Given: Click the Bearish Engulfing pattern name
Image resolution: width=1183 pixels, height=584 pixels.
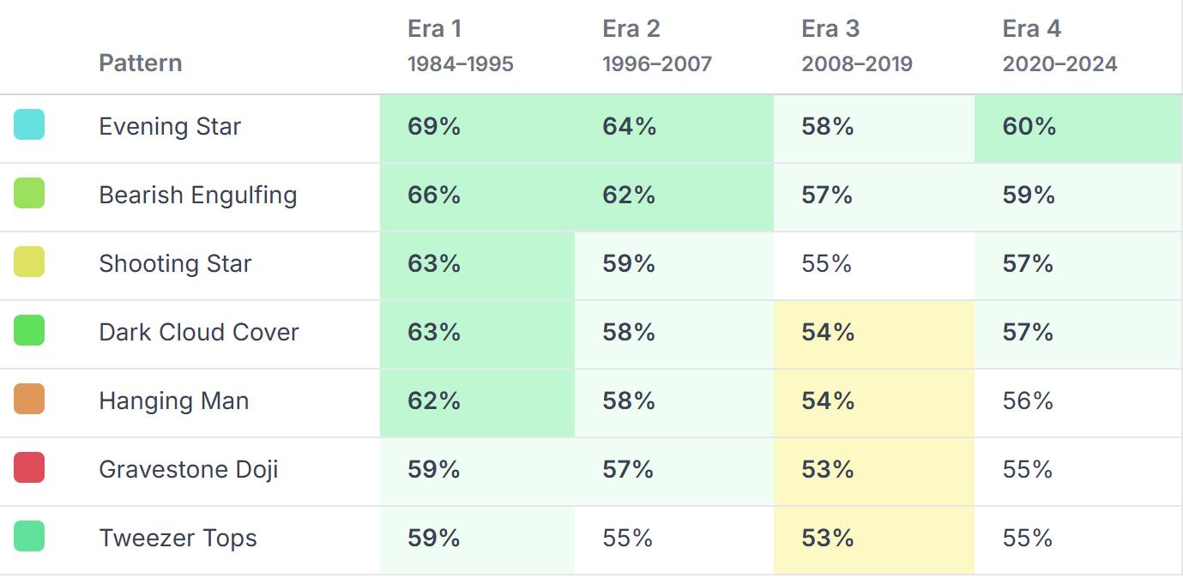Looking at the screenshot, I should [x=198, y=196].
